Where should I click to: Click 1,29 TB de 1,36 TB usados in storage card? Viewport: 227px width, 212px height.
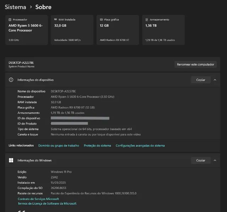coord(160,40)
